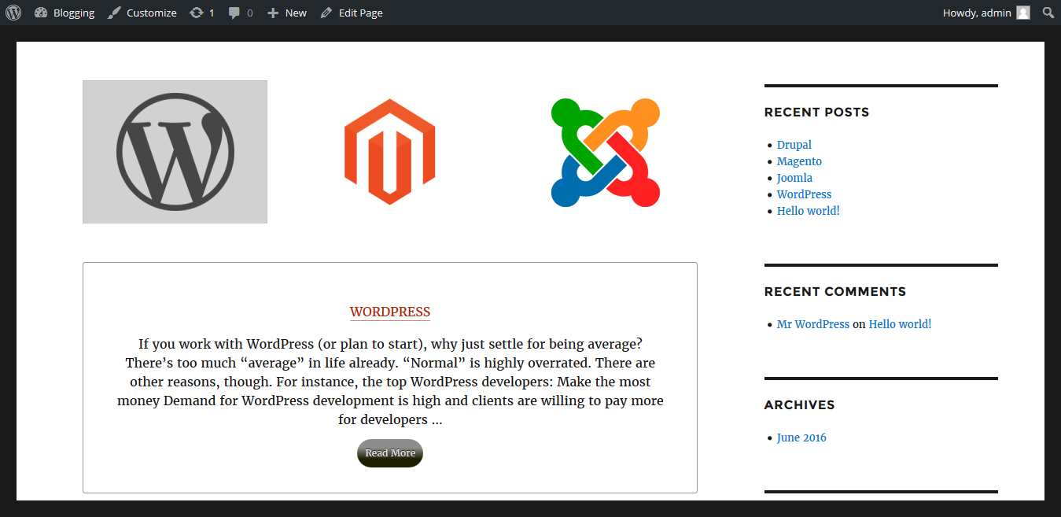Open Joomla in Recent Posts

pyautogui.click(x=794, y=178)
